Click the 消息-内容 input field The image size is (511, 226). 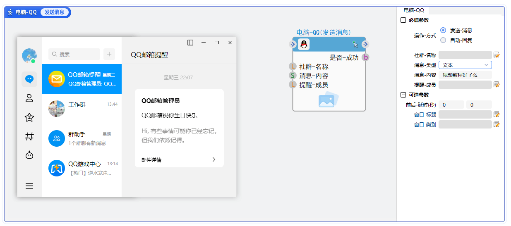[465, 75]
